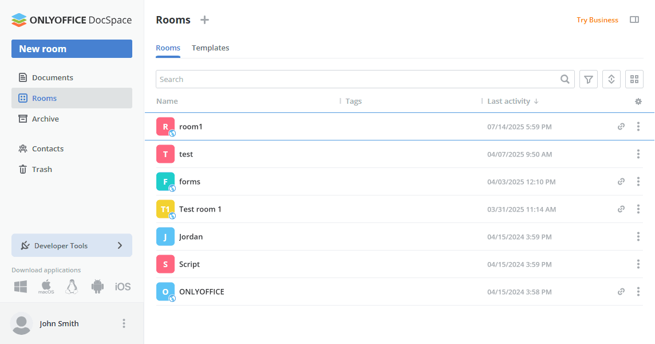Viewport: 655px width, 344px height.
Task: Toggle the info panel icon
Action: [634, 19]
